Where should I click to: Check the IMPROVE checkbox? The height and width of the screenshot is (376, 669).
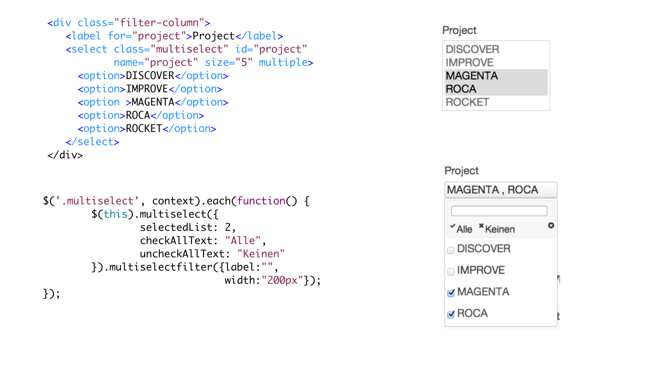451,272
